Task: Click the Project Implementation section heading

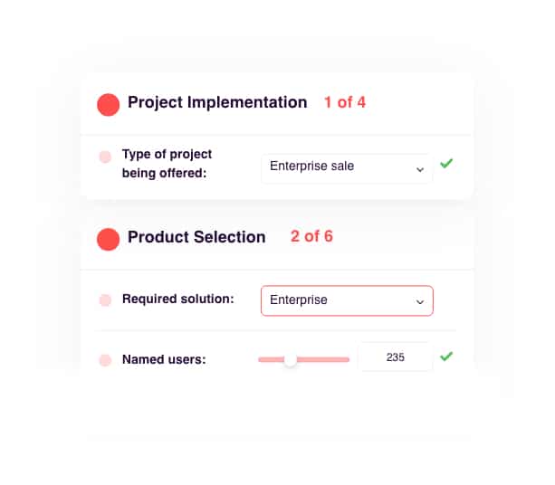Action: 217,102
